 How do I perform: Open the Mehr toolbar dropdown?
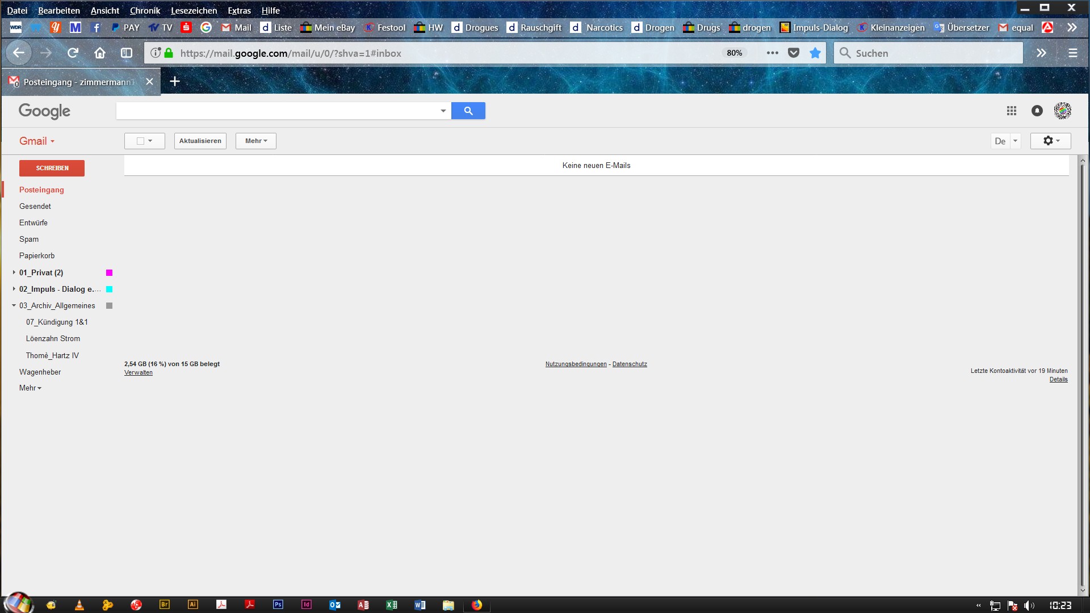pyautogui.click(x=256, y=141)
